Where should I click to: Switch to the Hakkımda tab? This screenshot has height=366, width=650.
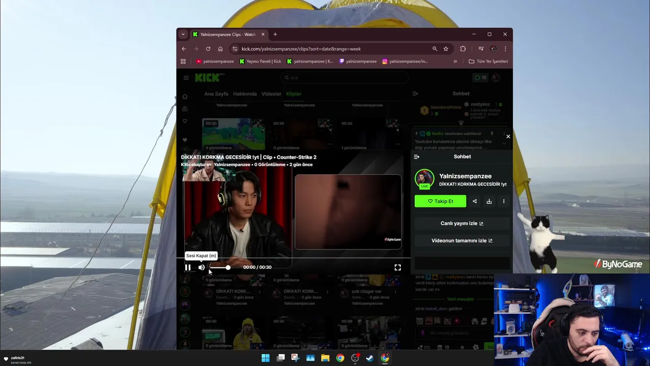pyautogui.click(x=245, y=94)
